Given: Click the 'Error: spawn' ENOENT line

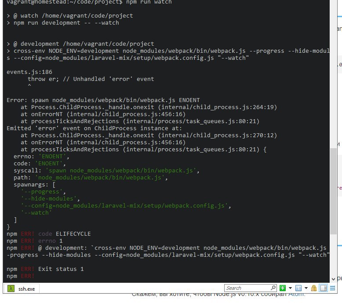Looking at the screenshot, I should point(103,100).
